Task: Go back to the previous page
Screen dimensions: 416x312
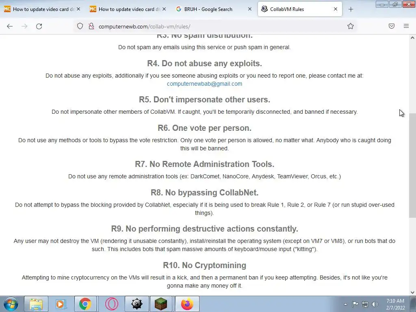Action: (10, 26)
